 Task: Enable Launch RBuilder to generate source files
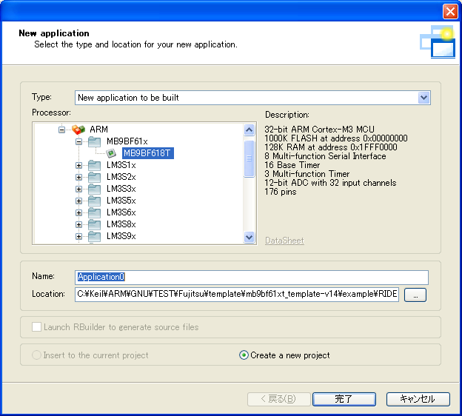pyautogui.click(x=36, y=327)
